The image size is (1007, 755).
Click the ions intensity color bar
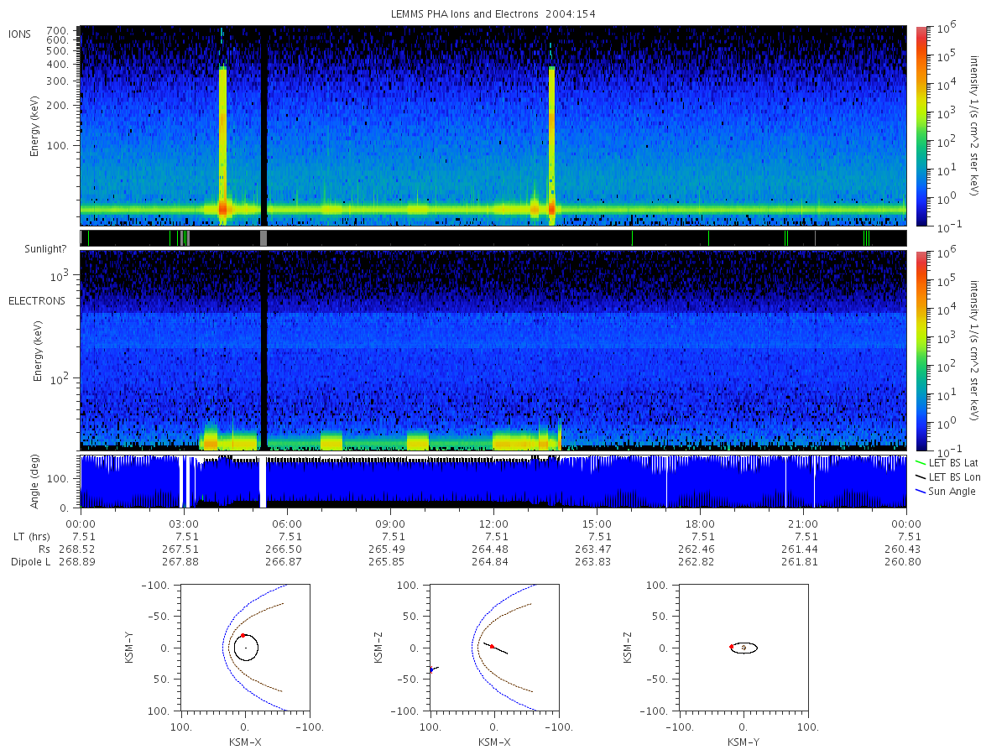(x=921, y=126)
